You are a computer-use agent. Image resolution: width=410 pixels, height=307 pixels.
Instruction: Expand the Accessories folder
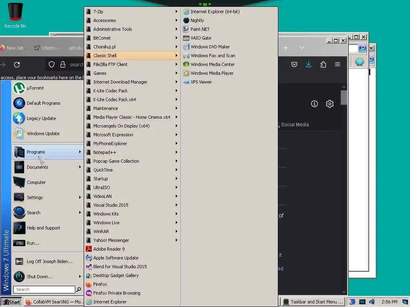tap(132, 20)
